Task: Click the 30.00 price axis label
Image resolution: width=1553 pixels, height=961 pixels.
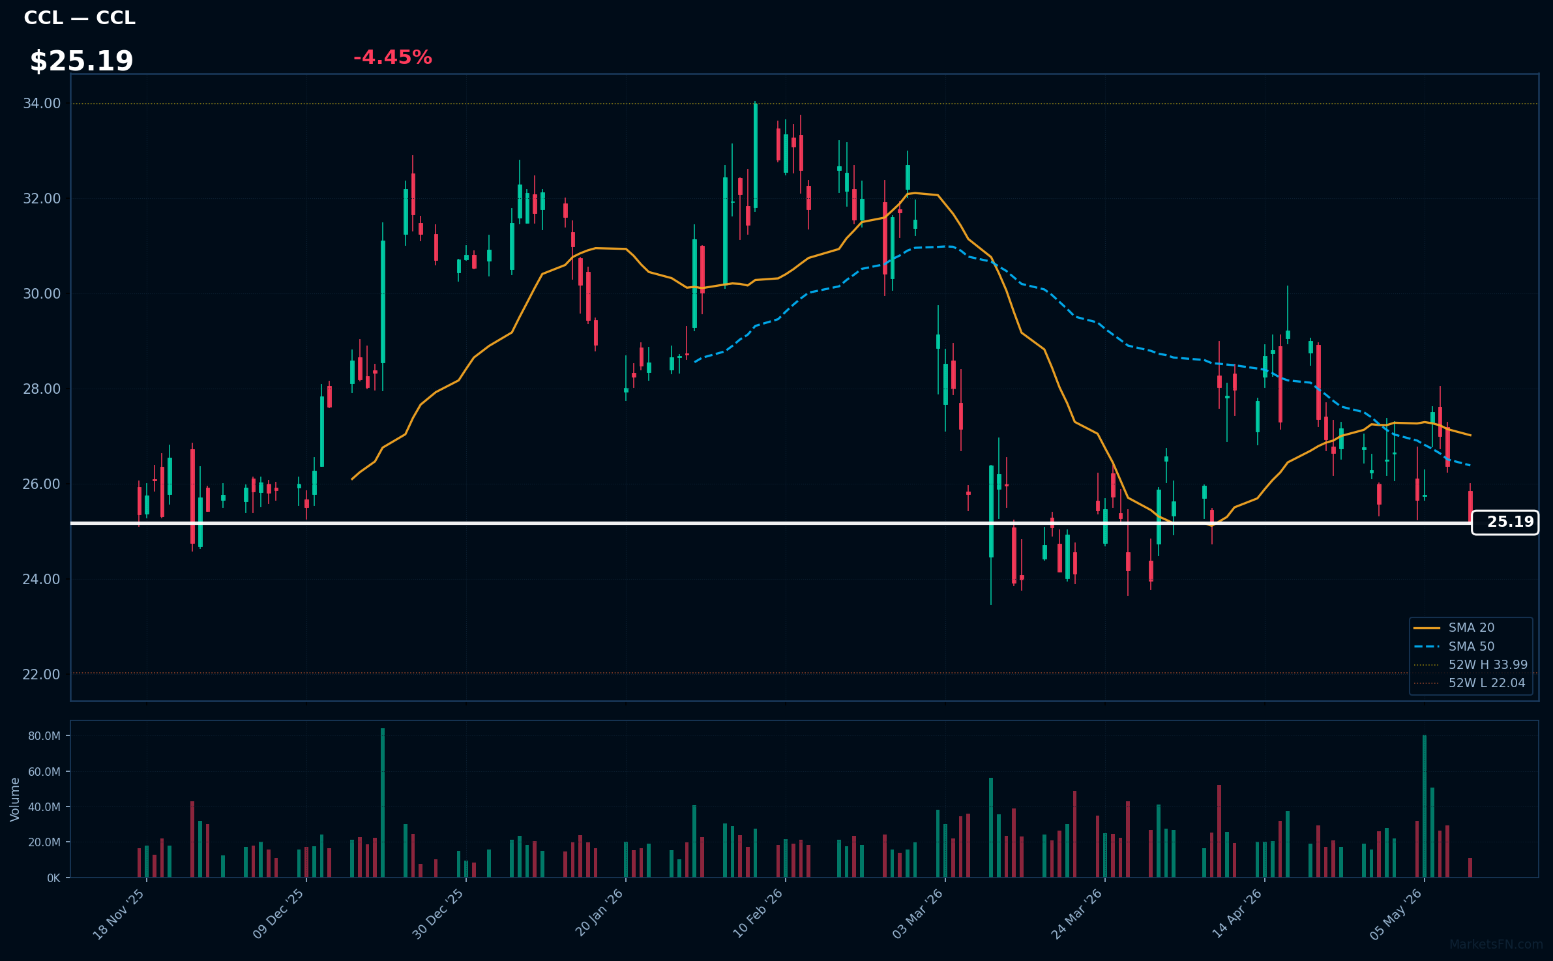Action: point(42,294)
